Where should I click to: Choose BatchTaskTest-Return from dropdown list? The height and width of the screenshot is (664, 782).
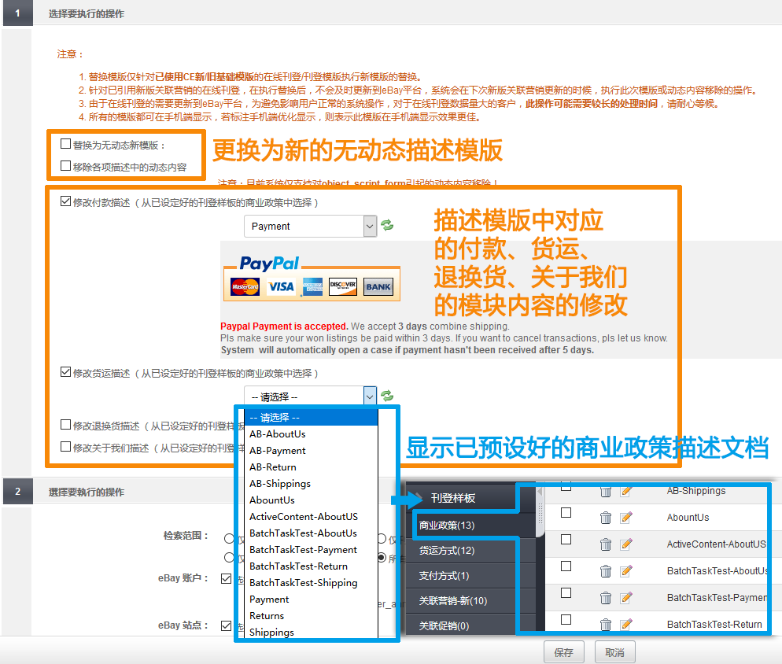point(312,566)
